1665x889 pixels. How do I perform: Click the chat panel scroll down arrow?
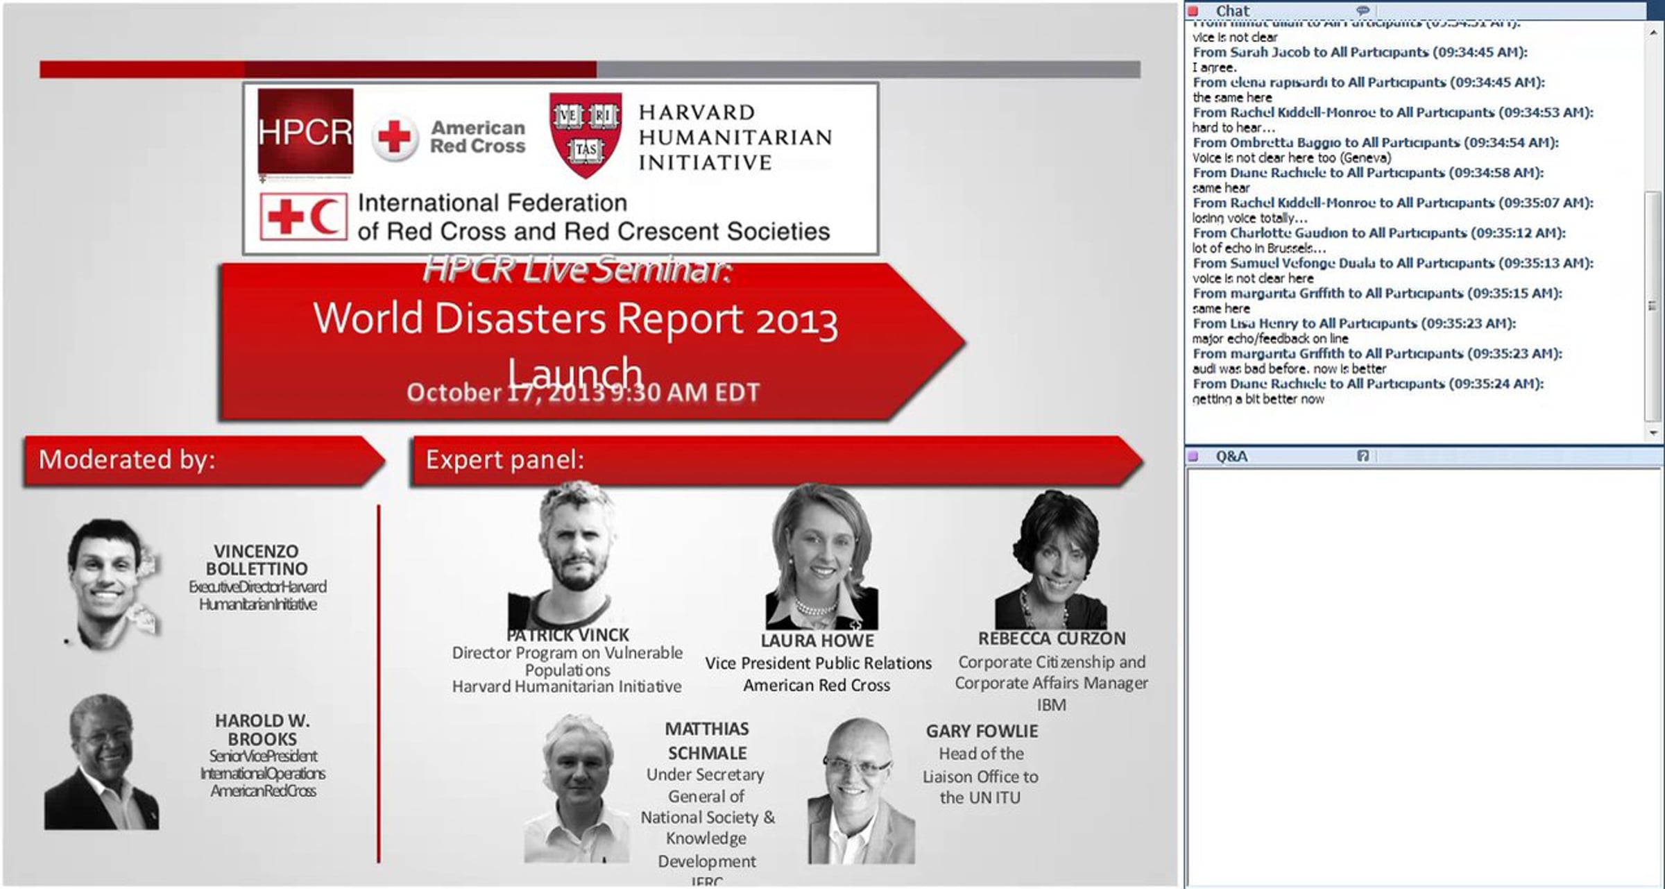click(x=1653, y=432)
